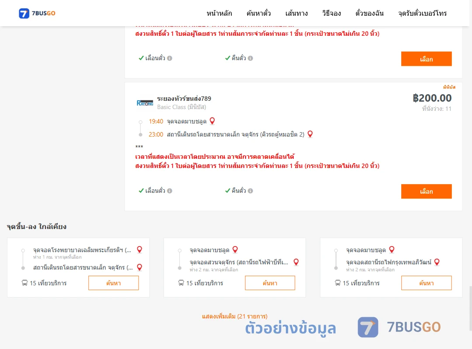Viewport: 472px width, 349px height.
Task: Click info icon next to คืนตั๋ว in top card
Action: [x=250, y=58]
